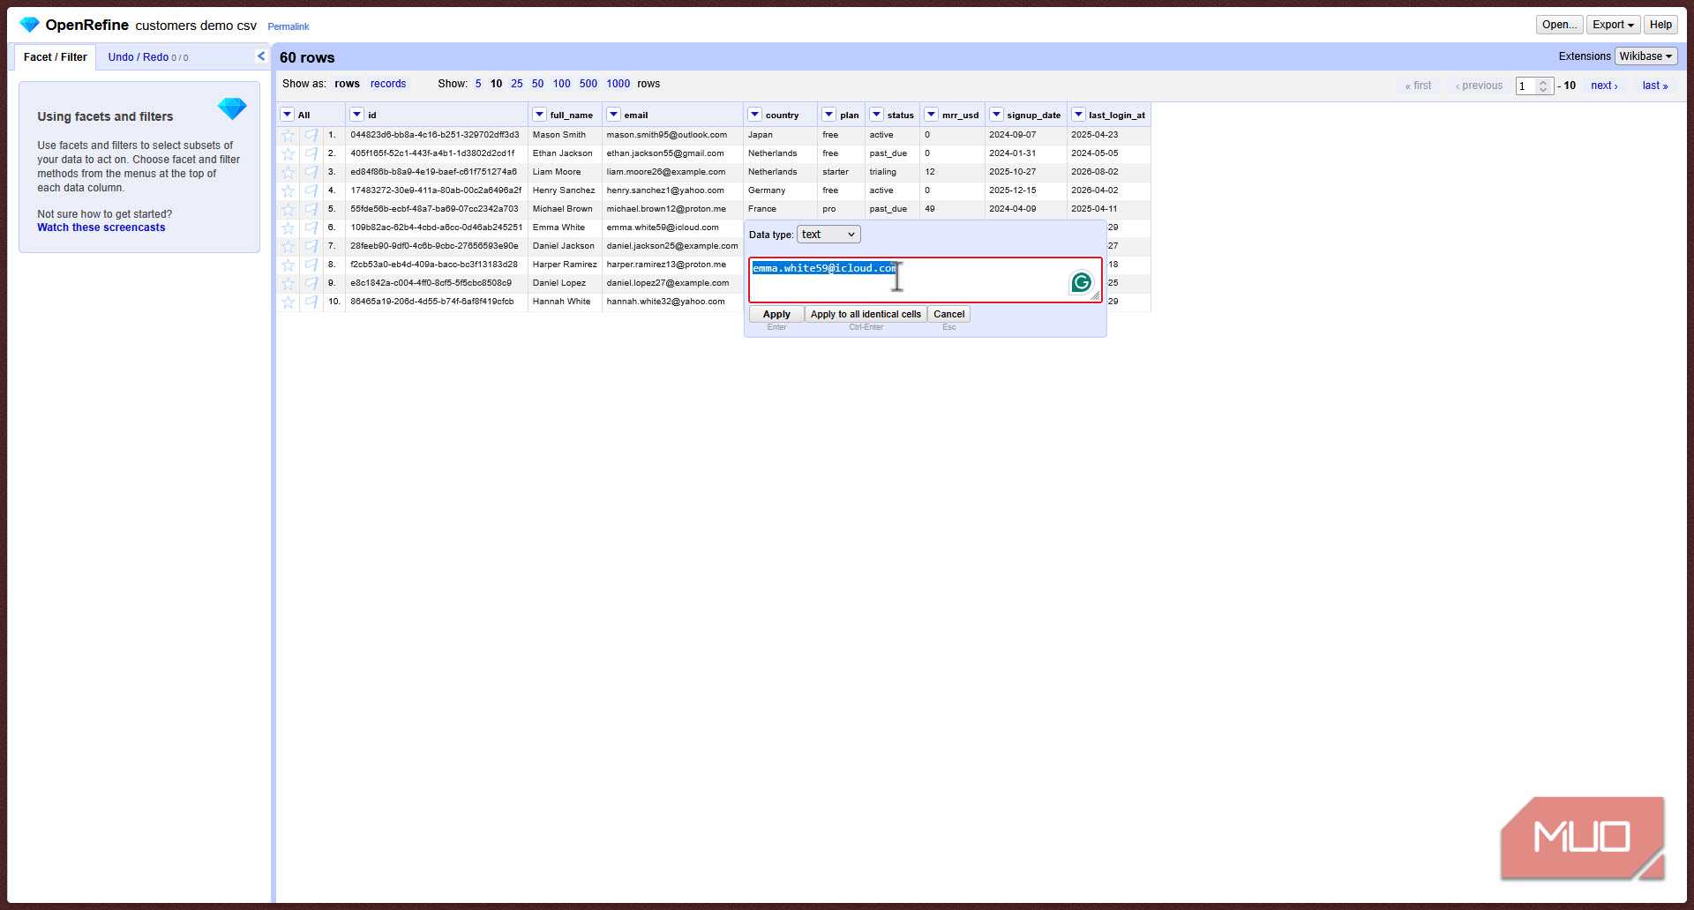Show 500 rows per page
Image resolution: width=1694 pixels, height=910 pixels.
tap(588, 84)
